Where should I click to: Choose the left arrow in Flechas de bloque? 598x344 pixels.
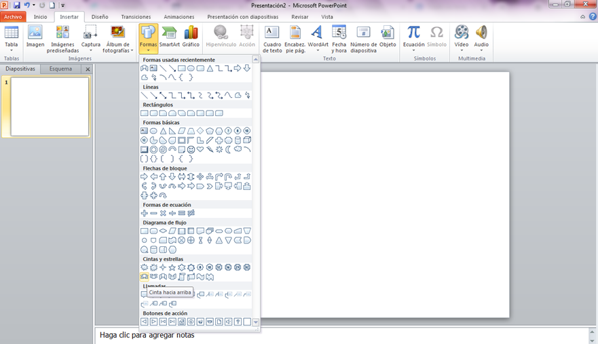[153, 176]
